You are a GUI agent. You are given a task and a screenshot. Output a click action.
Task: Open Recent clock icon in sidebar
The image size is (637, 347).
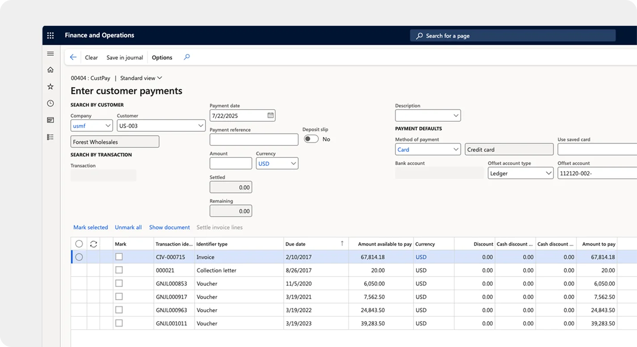(51, 103)
